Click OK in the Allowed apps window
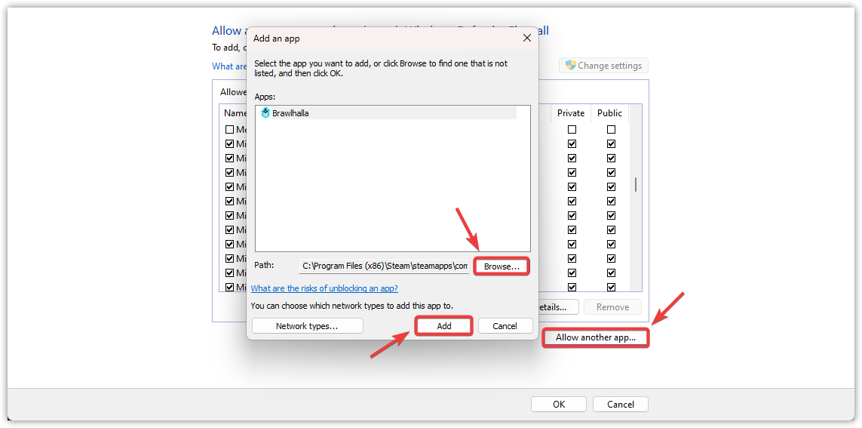This screenshot has height=428, width=862. [559, 405]
